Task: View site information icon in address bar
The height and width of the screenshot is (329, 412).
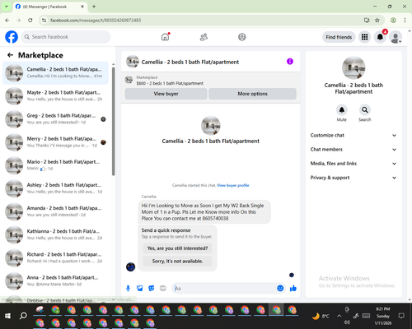Action: click(x=44, y=20)
